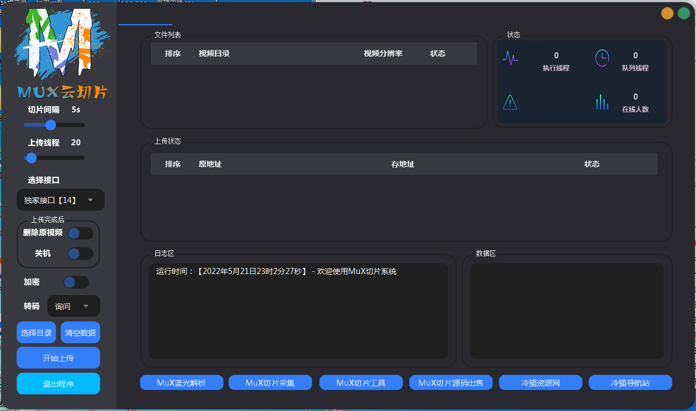The height and width of the screenshot is (411, 696).
Task: Click the 在线人数 label
Action: pyautogui.click(x=635, y=109)
